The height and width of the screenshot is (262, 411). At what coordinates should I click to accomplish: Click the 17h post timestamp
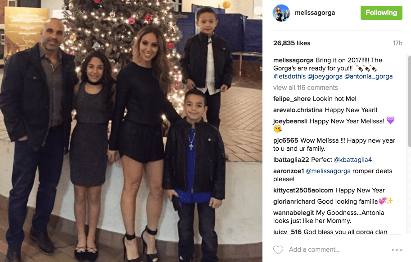tap(397, 43)
